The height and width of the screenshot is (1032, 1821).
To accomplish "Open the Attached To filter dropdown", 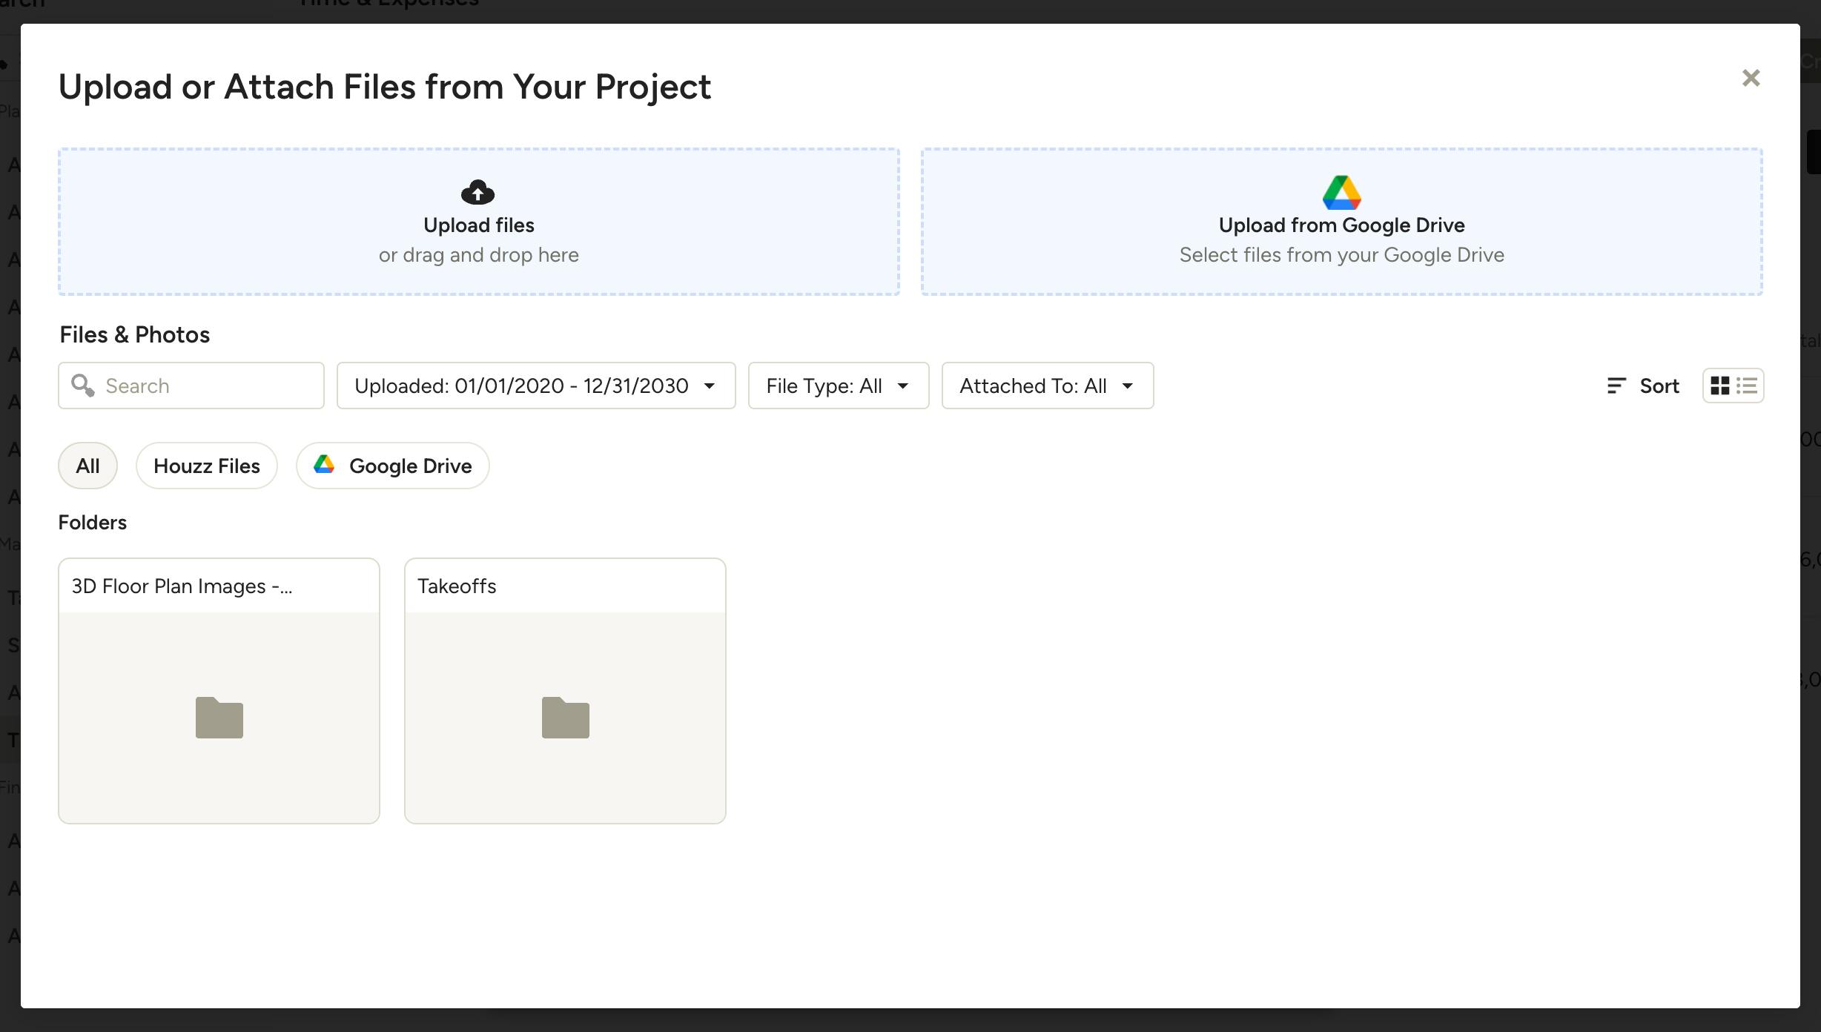I will (1047, 386).
